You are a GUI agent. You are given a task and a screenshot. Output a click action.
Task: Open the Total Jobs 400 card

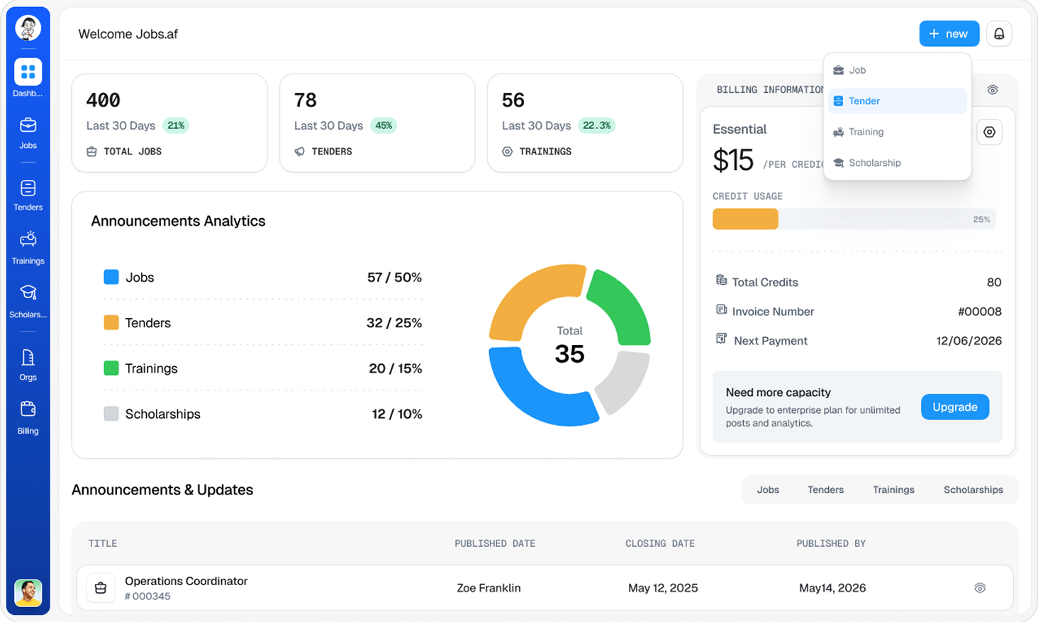169,123
